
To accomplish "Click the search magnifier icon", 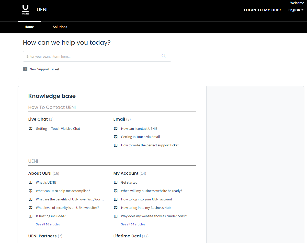I will click(x=164, y=56).
